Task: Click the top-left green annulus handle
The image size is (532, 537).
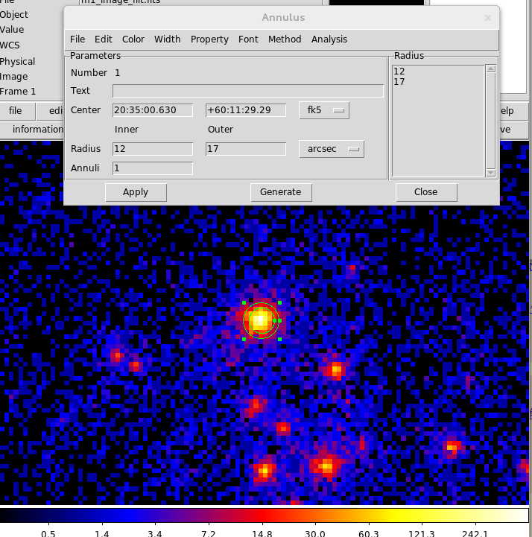Action: pyautogui.click(x=244, y=302)
